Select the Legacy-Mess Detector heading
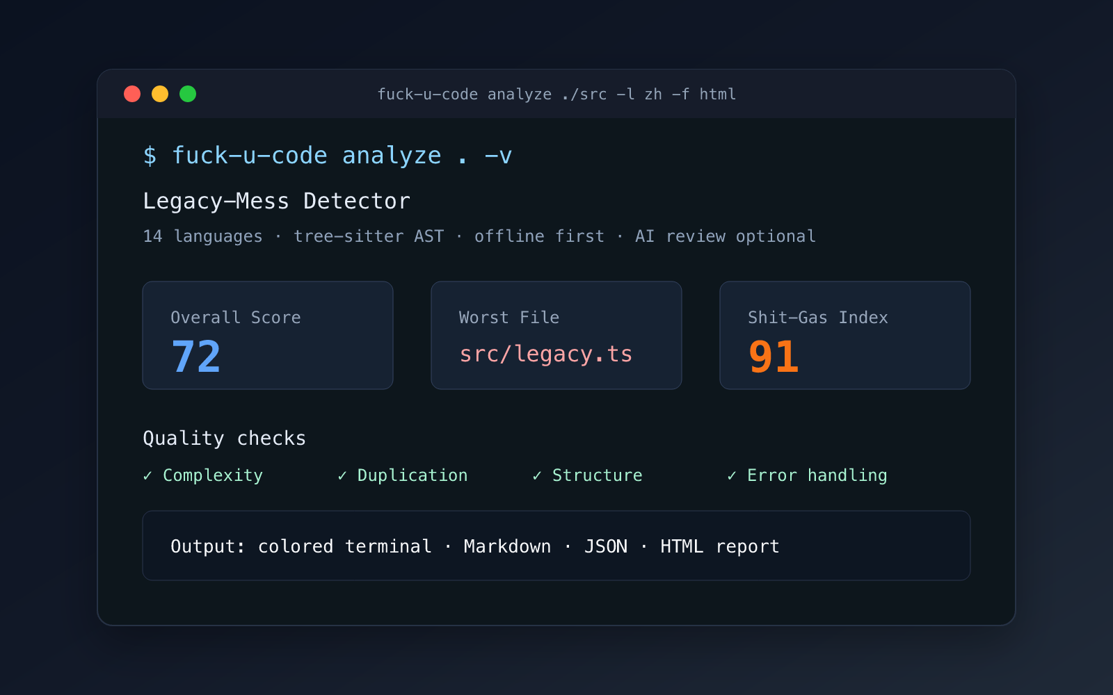1113x695 pixels. (x=277, y=202)
